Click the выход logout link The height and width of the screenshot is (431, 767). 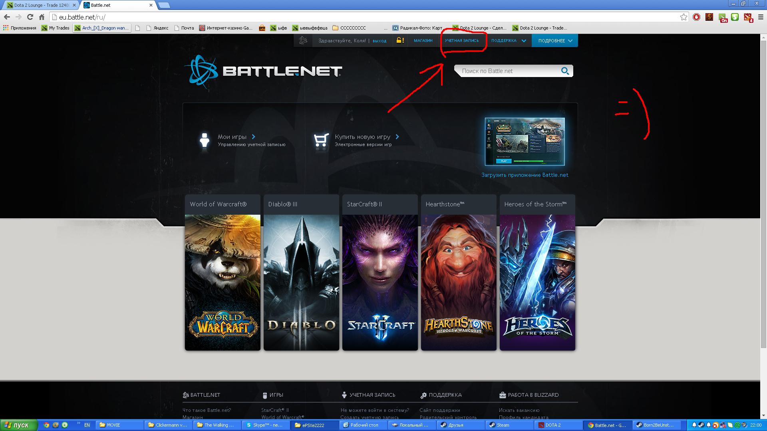[380, 41]
